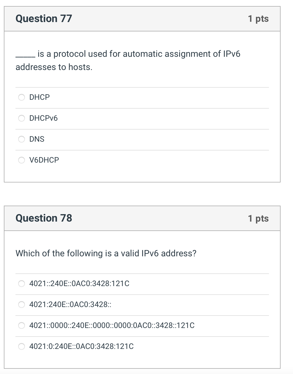Click the Question 78 question text
This screenshot has width=293, height=374.
[x=106, y=253]
